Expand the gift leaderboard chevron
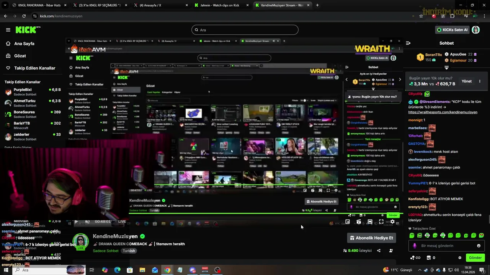This screenshot has height=275, width=490. point(446,68)
